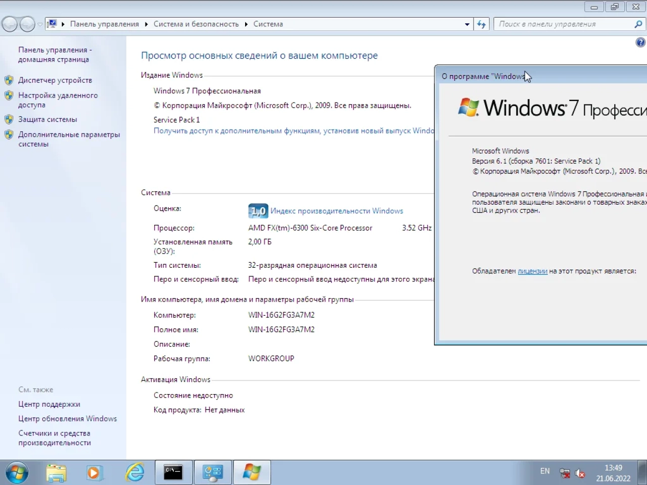Open the EN language indicator

click(545, 471)
